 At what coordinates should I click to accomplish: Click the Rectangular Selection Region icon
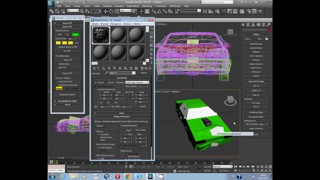[93, 11]
